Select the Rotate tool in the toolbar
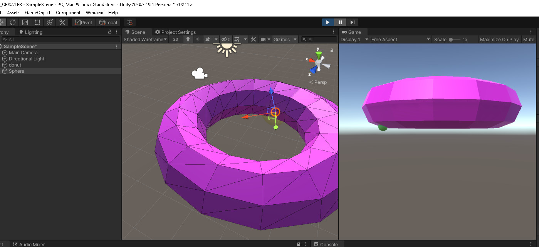The image size is (539, 247). 13,22
